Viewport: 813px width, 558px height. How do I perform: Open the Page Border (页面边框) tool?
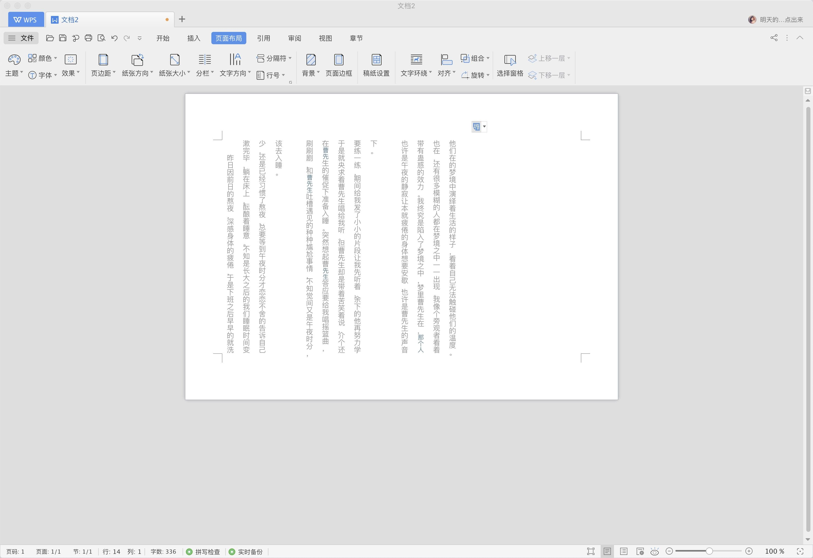(339, 65)
